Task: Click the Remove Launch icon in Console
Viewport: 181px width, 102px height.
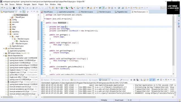Action: click(x=134, y=80)
